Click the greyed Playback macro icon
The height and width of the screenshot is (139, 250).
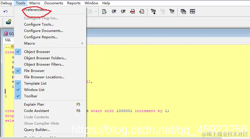163,12
